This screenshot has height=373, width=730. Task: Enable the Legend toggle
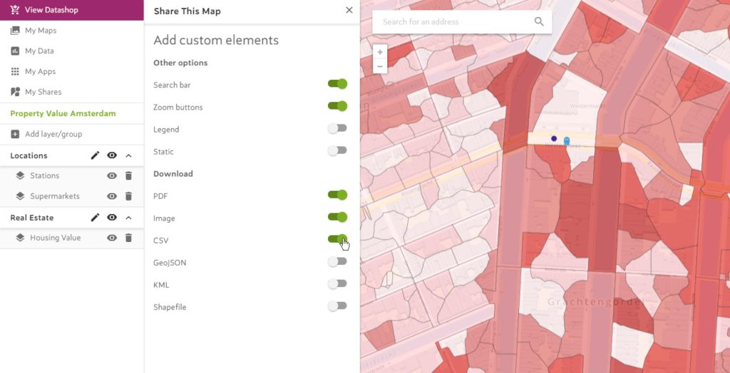coord(337,128)
